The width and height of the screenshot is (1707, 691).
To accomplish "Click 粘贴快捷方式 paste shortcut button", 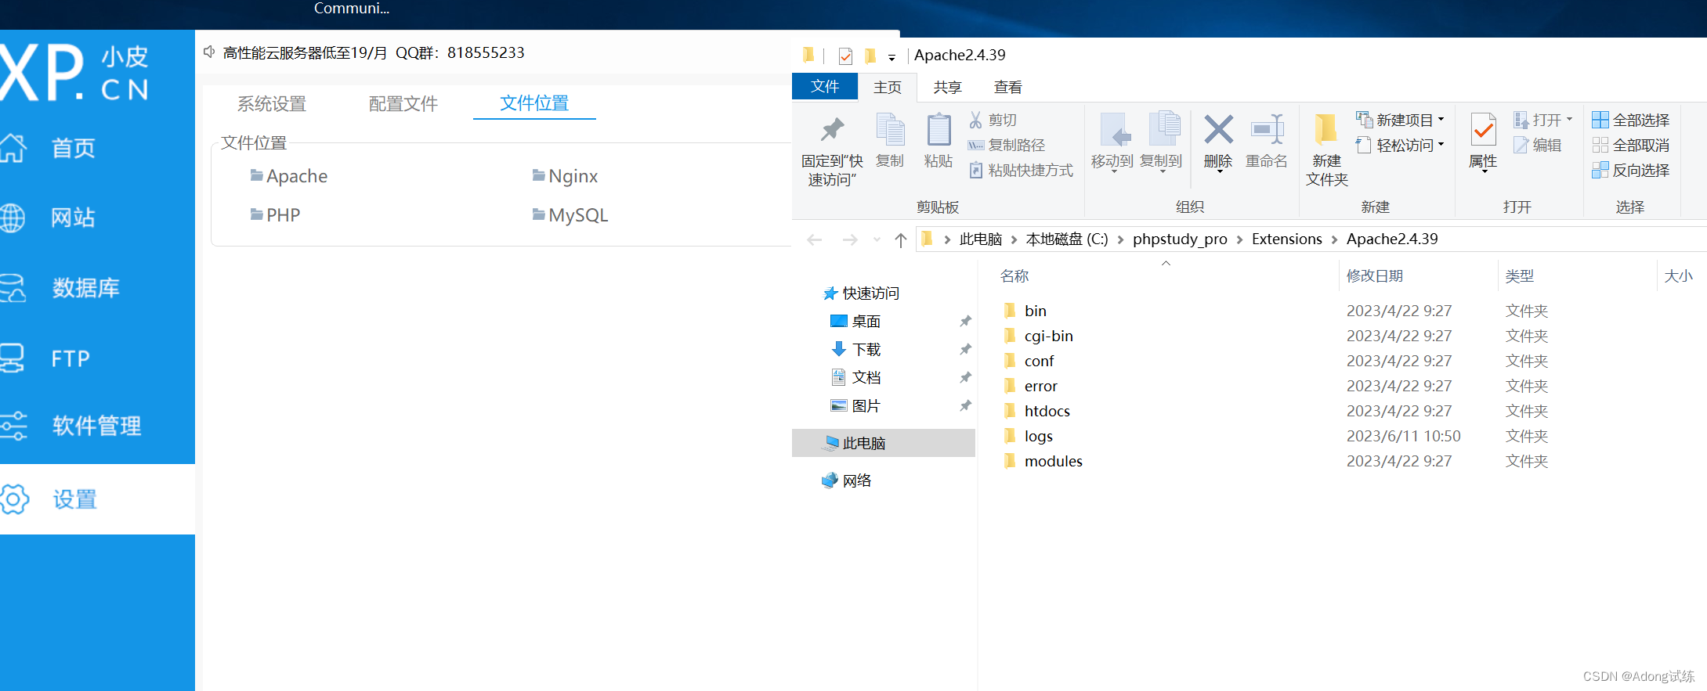I will coord(1021,170).
